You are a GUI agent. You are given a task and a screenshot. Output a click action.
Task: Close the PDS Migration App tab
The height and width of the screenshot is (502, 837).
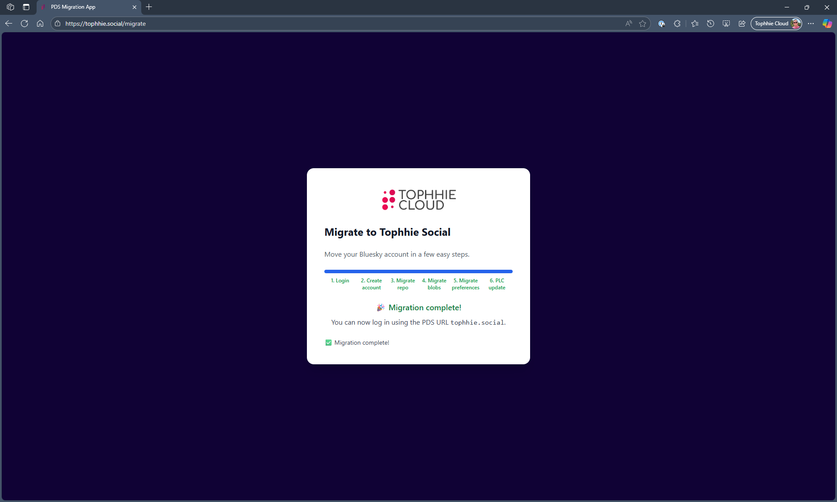pos(134,7)
